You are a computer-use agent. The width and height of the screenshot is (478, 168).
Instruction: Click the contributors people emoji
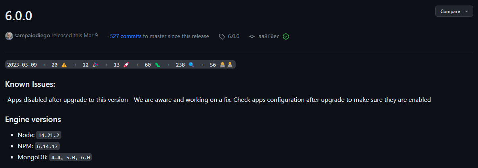[x=226, y=65]
